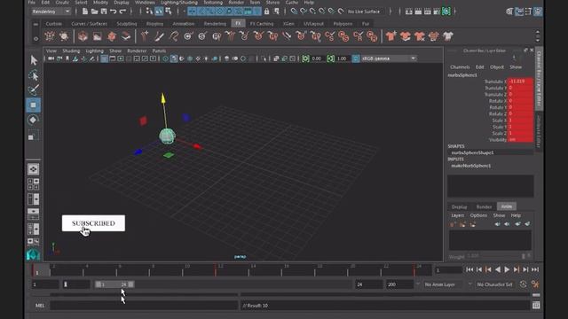Image resolution: width=568 pixels, height=319 pixels.
Task: Switch to the FX Caching shelf tab
Action: (x=262, y=24)
